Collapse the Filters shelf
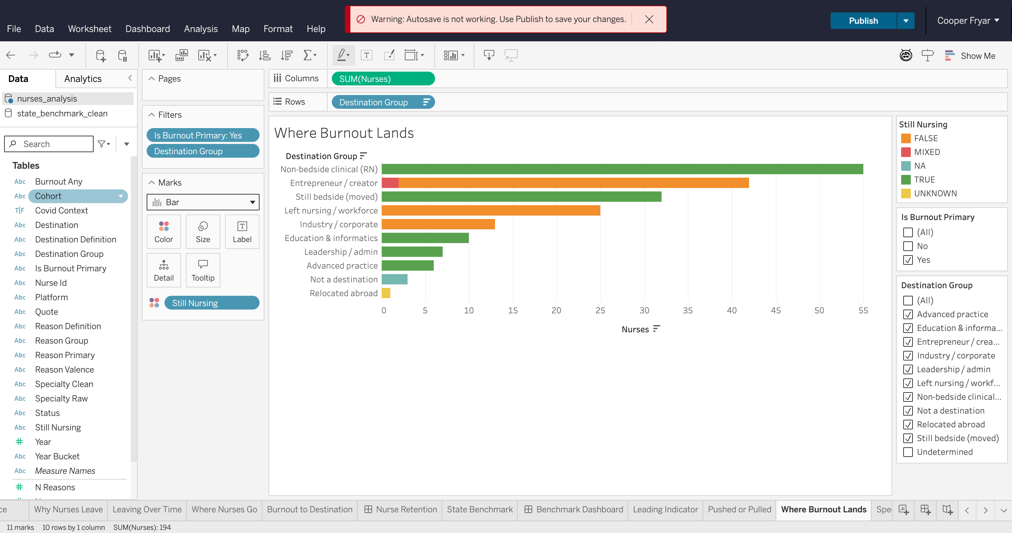The image size is (1012, 533). tap(152, 115)
